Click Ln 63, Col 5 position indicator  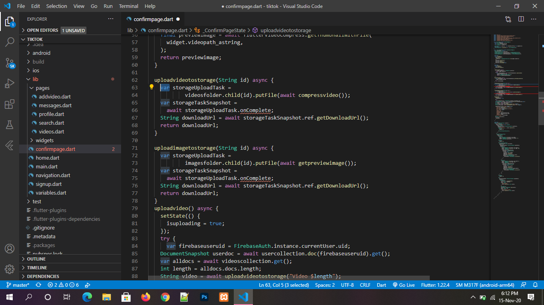(x=284, y=285)
